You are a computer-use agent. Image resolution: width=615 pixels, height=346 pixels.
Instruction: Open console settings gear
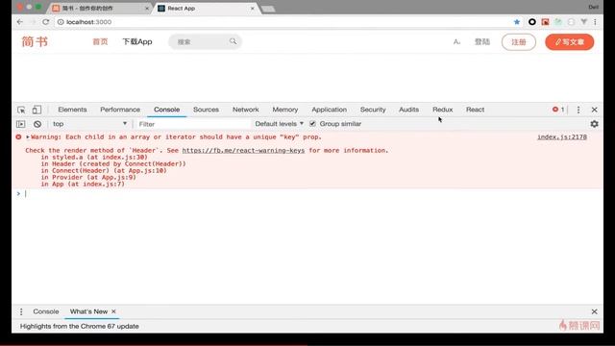tap(594, 124)
